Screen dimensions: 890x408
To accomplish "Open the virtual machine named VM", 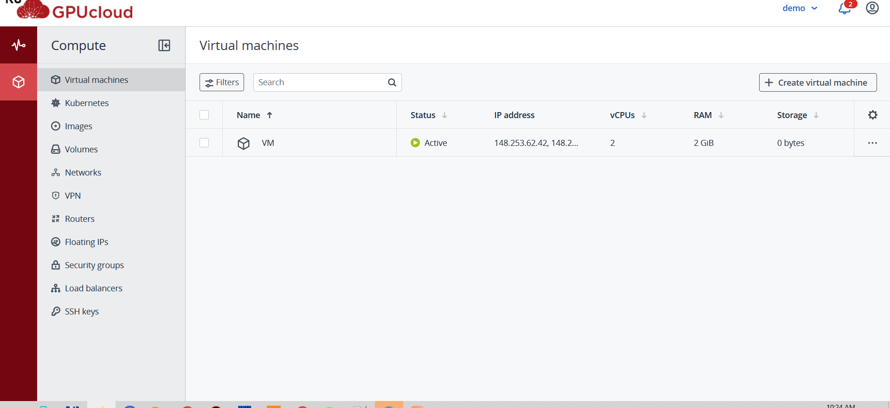I will point(268,143).
